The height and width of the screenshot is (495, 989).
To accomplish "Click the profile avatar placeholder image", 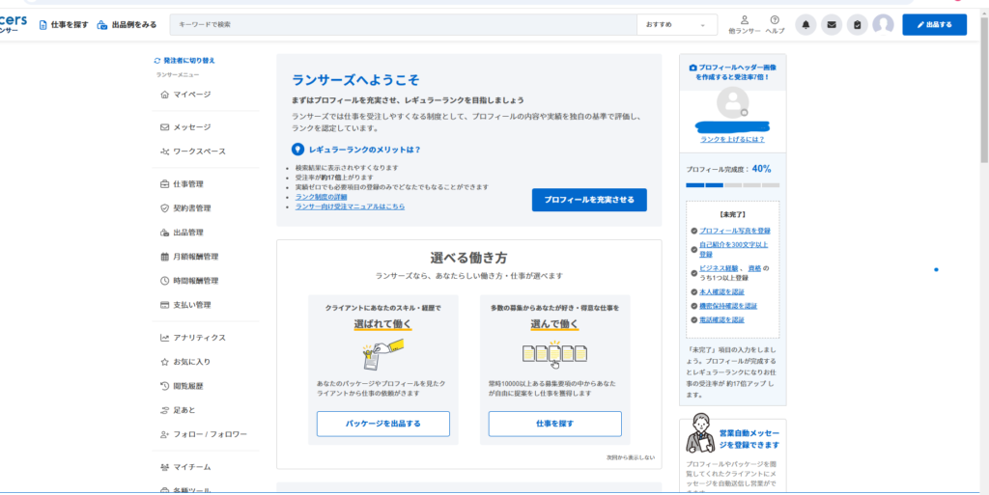I will (x=733, y=102).
